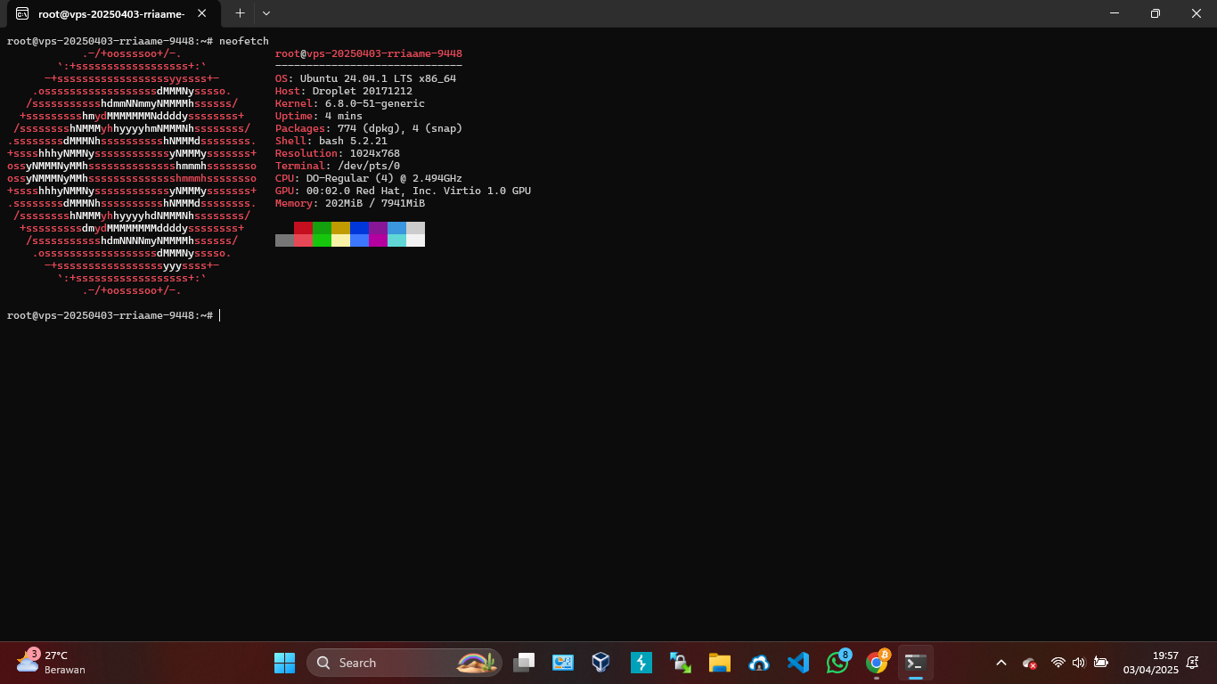This screenshot has height=684, width=1217.
Task: Click the "Terminal: /dev/pts/0" line
Action: (x=338, y=166)
